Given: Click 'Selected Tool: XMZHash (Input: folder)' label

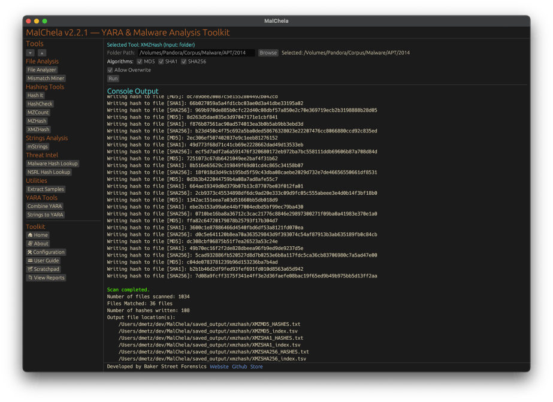Looking at the screenshot, I should pos(151,45).
